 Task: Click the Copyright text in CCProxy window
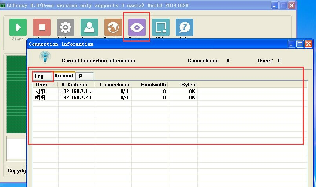click(17, 171)
